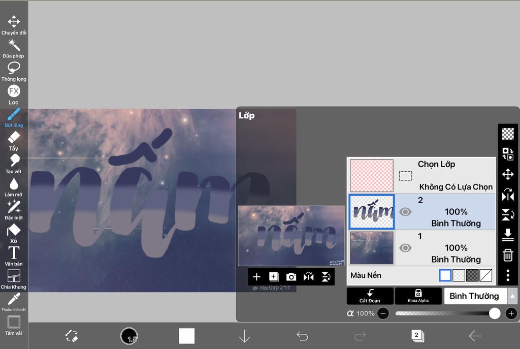The image size is (520, 349).
Task: Select the Xô bucket fill tool
Action: tap(14, 233)
